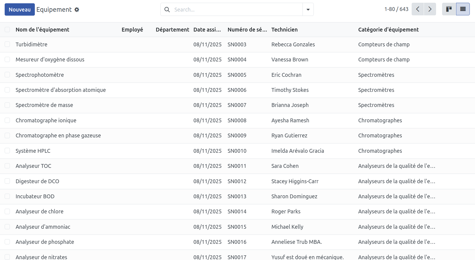The height and width of the screenshot is (260, 475).
Task: Select the Spectrophotomètre row checkbox
Action: tap(7, 75)
